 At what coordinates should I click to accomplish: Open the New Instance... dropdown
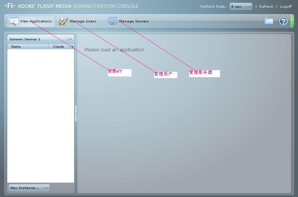[x=29, y=188]
